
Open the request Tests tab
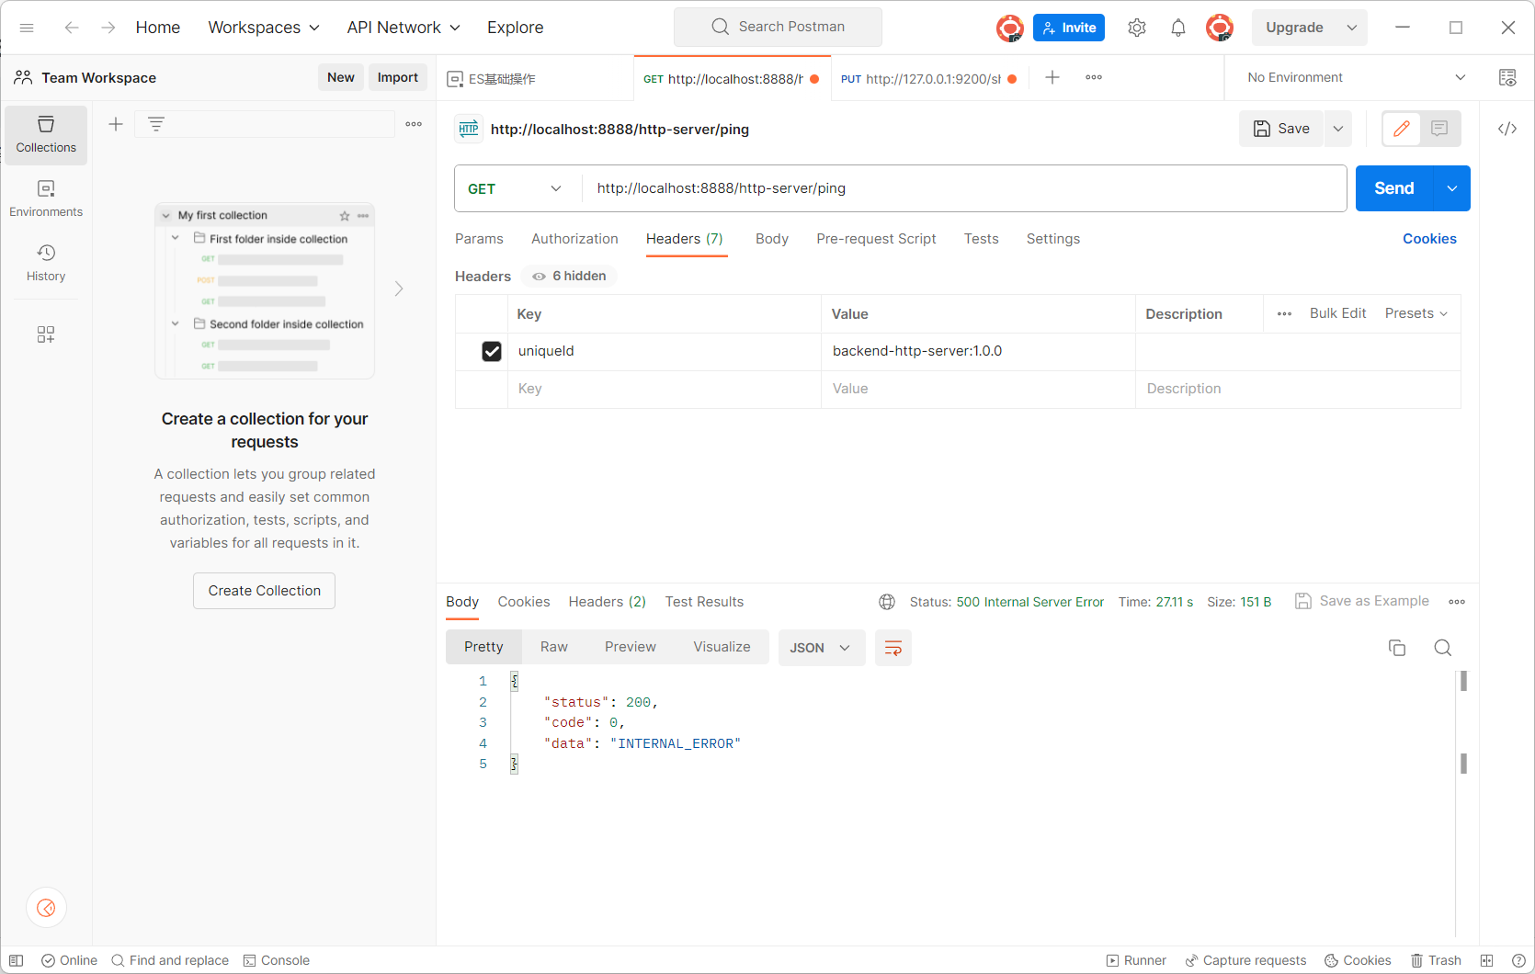pos(981,239)
